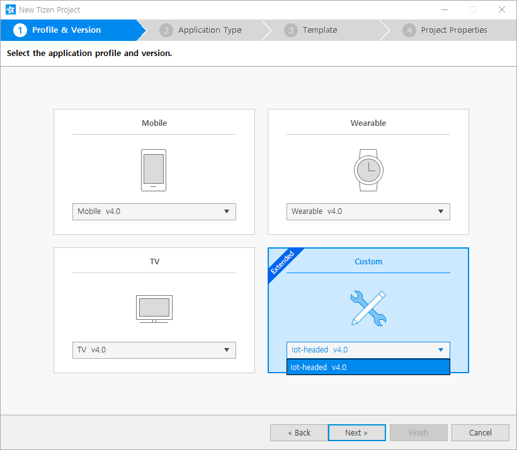Open the Mobile v4.0 version dropdown
Viewport: 517px width, 450px height.
pos(154,211)
